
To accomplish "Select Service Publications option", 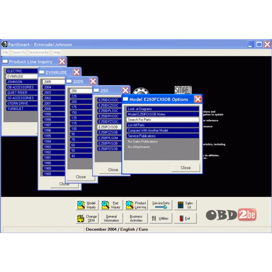I will point(163,136).
